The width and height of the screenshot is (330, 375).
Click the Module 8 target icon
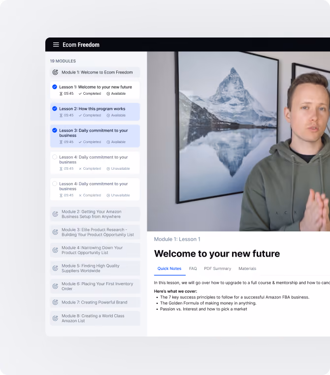55,318
